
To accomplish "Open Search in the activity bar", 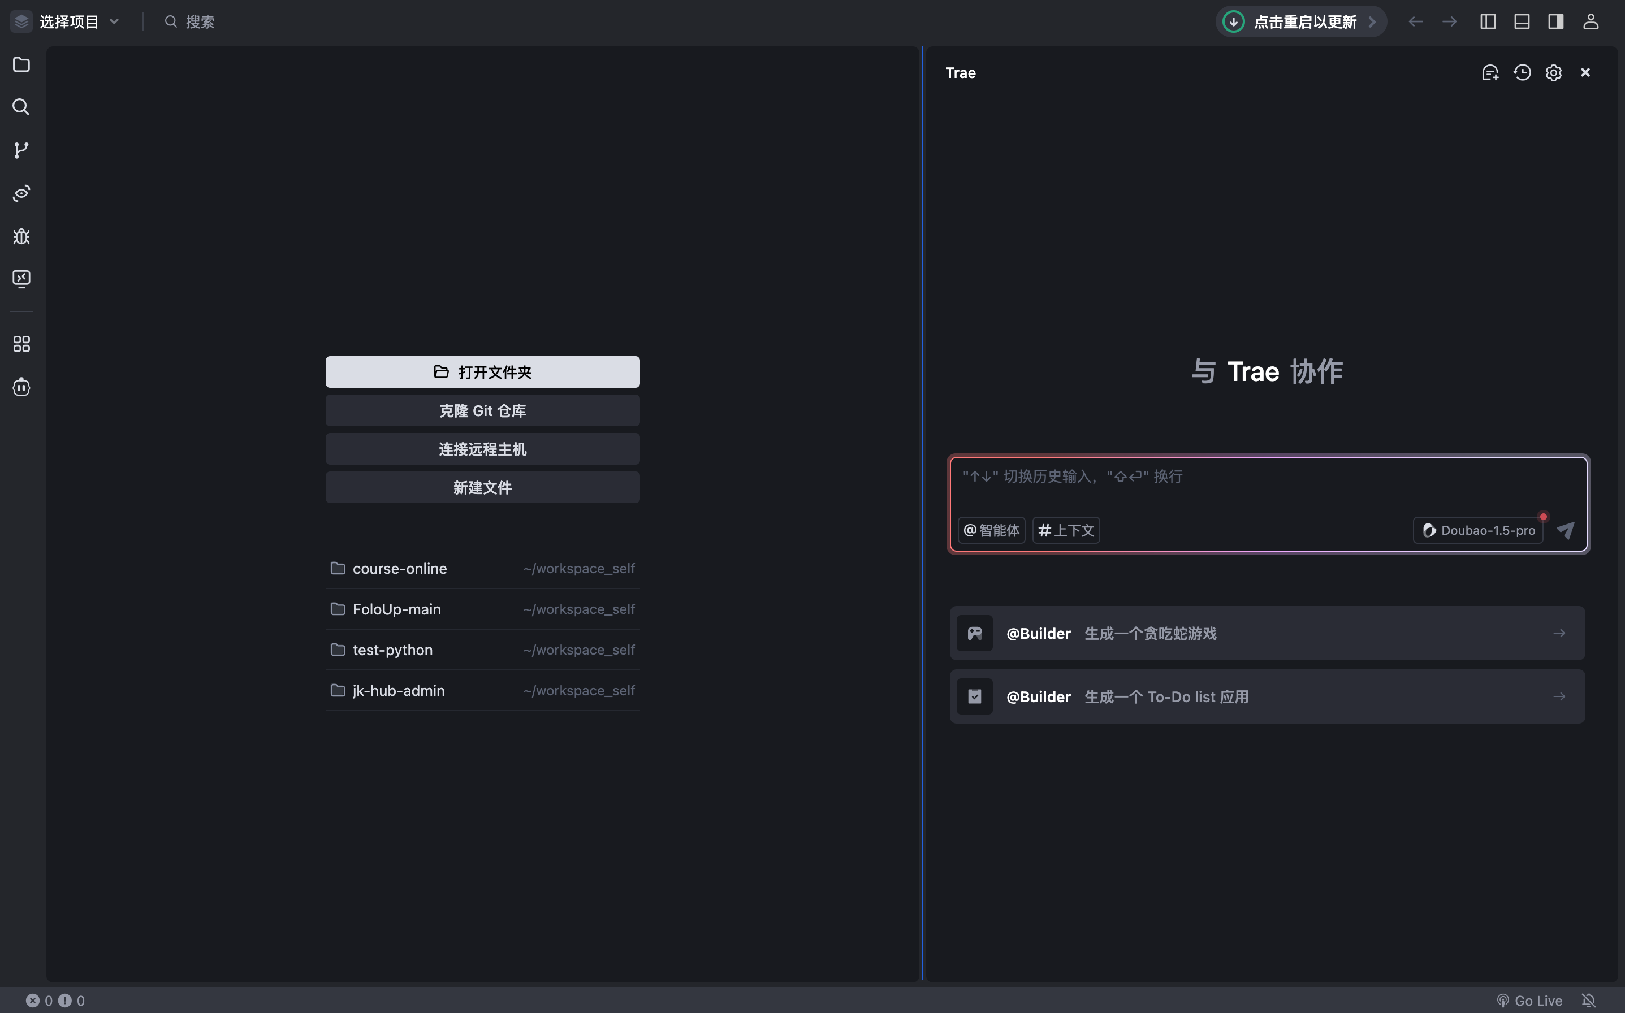I will (x=21, y=107).
